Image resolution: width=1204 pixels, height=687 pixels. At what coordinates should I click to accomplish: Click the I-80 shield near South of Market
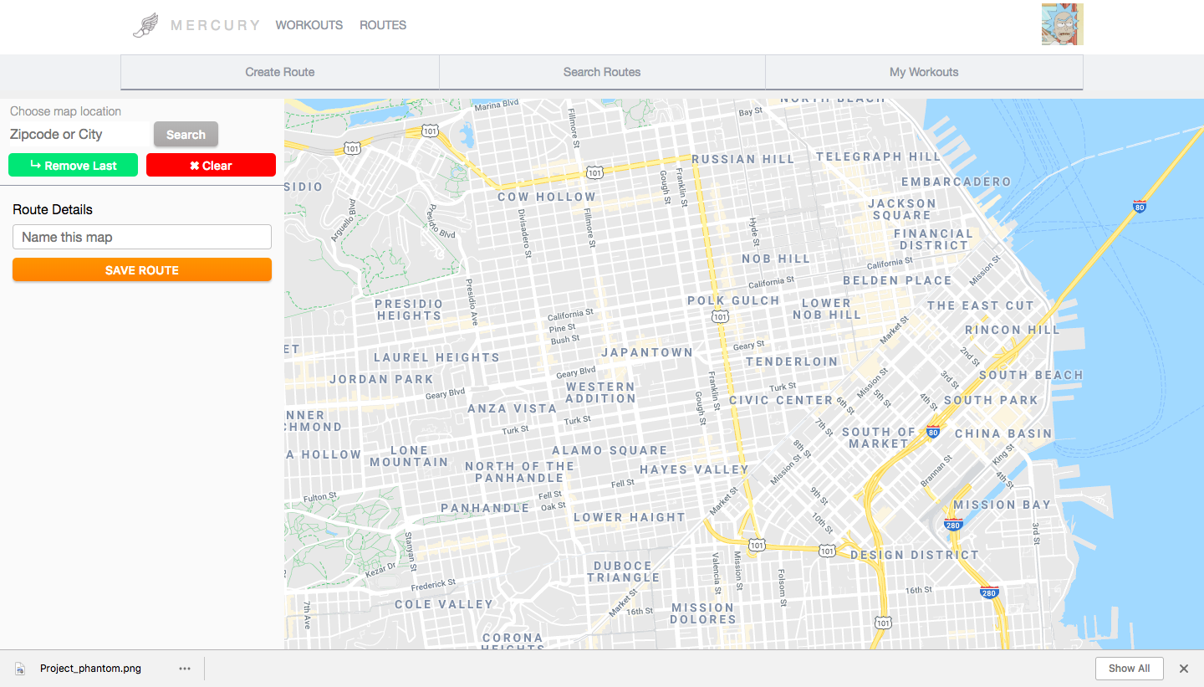pyautogui.click(x=933, y=433)
